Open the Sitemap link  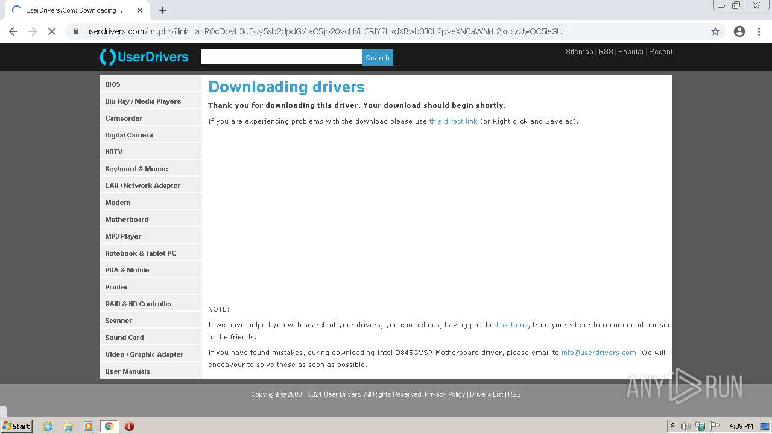click(580, 52)
